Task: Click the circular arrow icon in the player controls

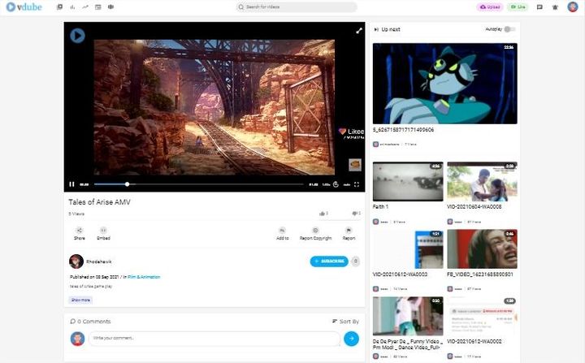Action: tap(336, 184)
